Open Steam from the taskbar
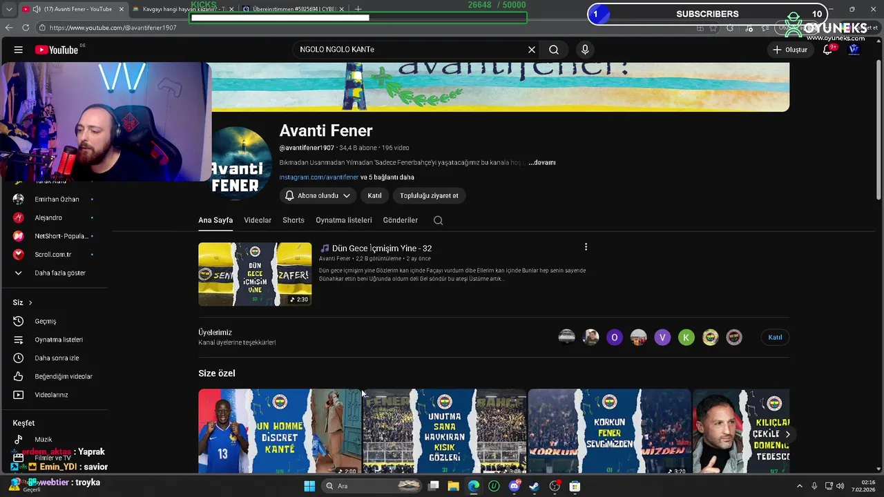This screenshot has width=884, height=497. coord(534,486)
